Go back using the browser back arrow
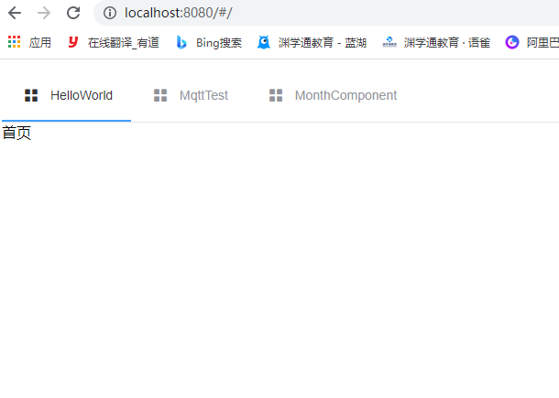559x398 pixels. [15, 13]
